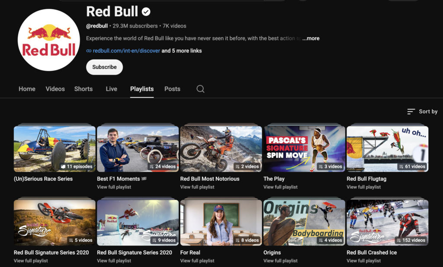Open the Sort by dropdown

coord(422,112)
